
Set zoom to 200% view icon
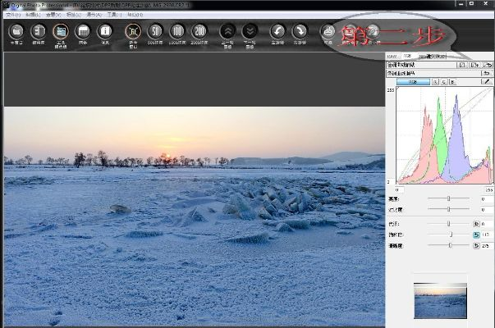199,32
